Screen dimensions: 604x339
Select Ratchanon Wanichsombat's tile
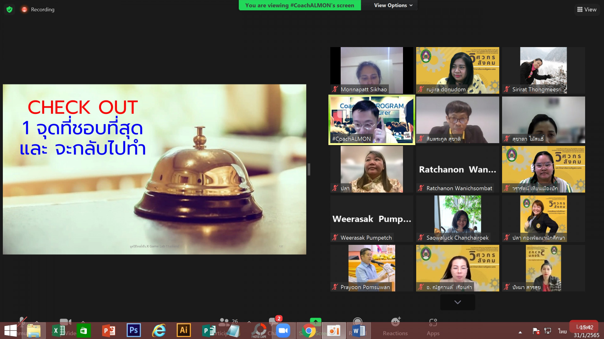click(458, 169)
